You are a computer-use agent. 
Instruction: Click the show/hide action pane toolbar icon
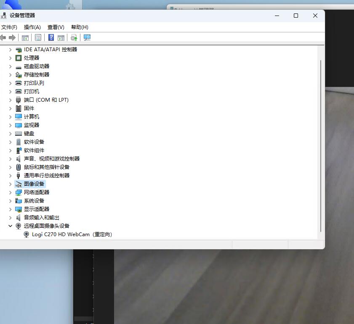[61, 38]
